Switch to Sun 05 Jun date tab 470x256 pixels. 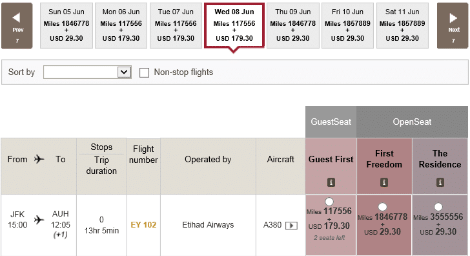tap(66, 25)
